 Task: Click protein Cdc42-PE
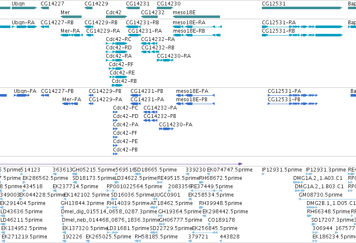pyautogui.click(x=125, y=142)
